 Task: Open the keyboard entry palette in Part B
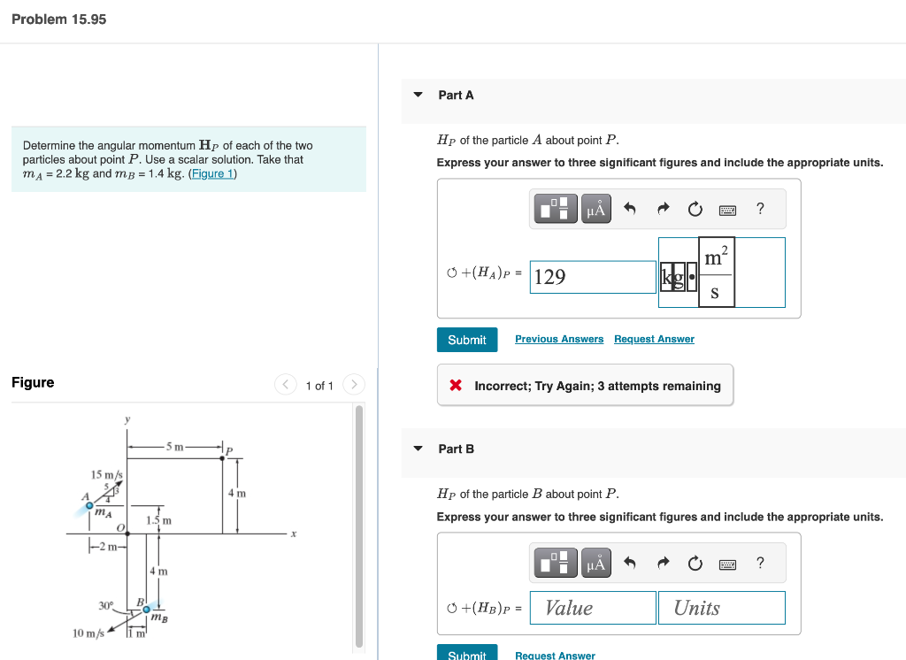pyautogui.click(x=727, y=563)
